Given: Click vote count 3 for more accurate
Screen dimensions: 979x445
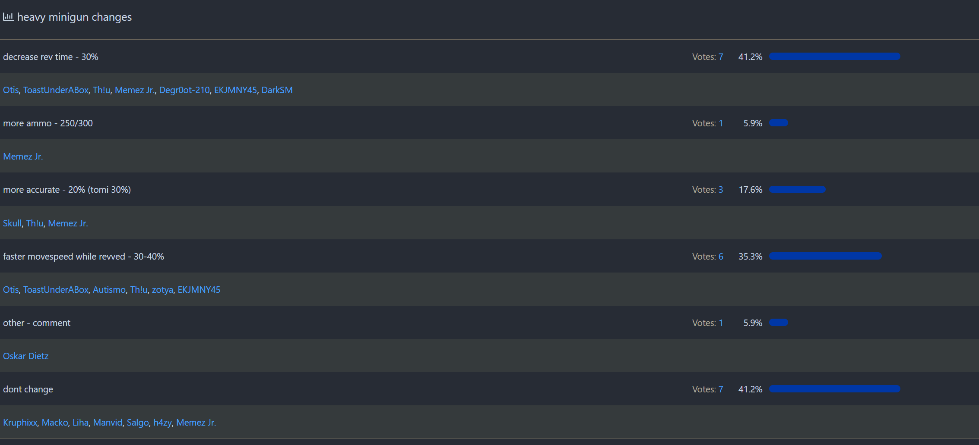Looking at the screenshot, I should (720, 190).
